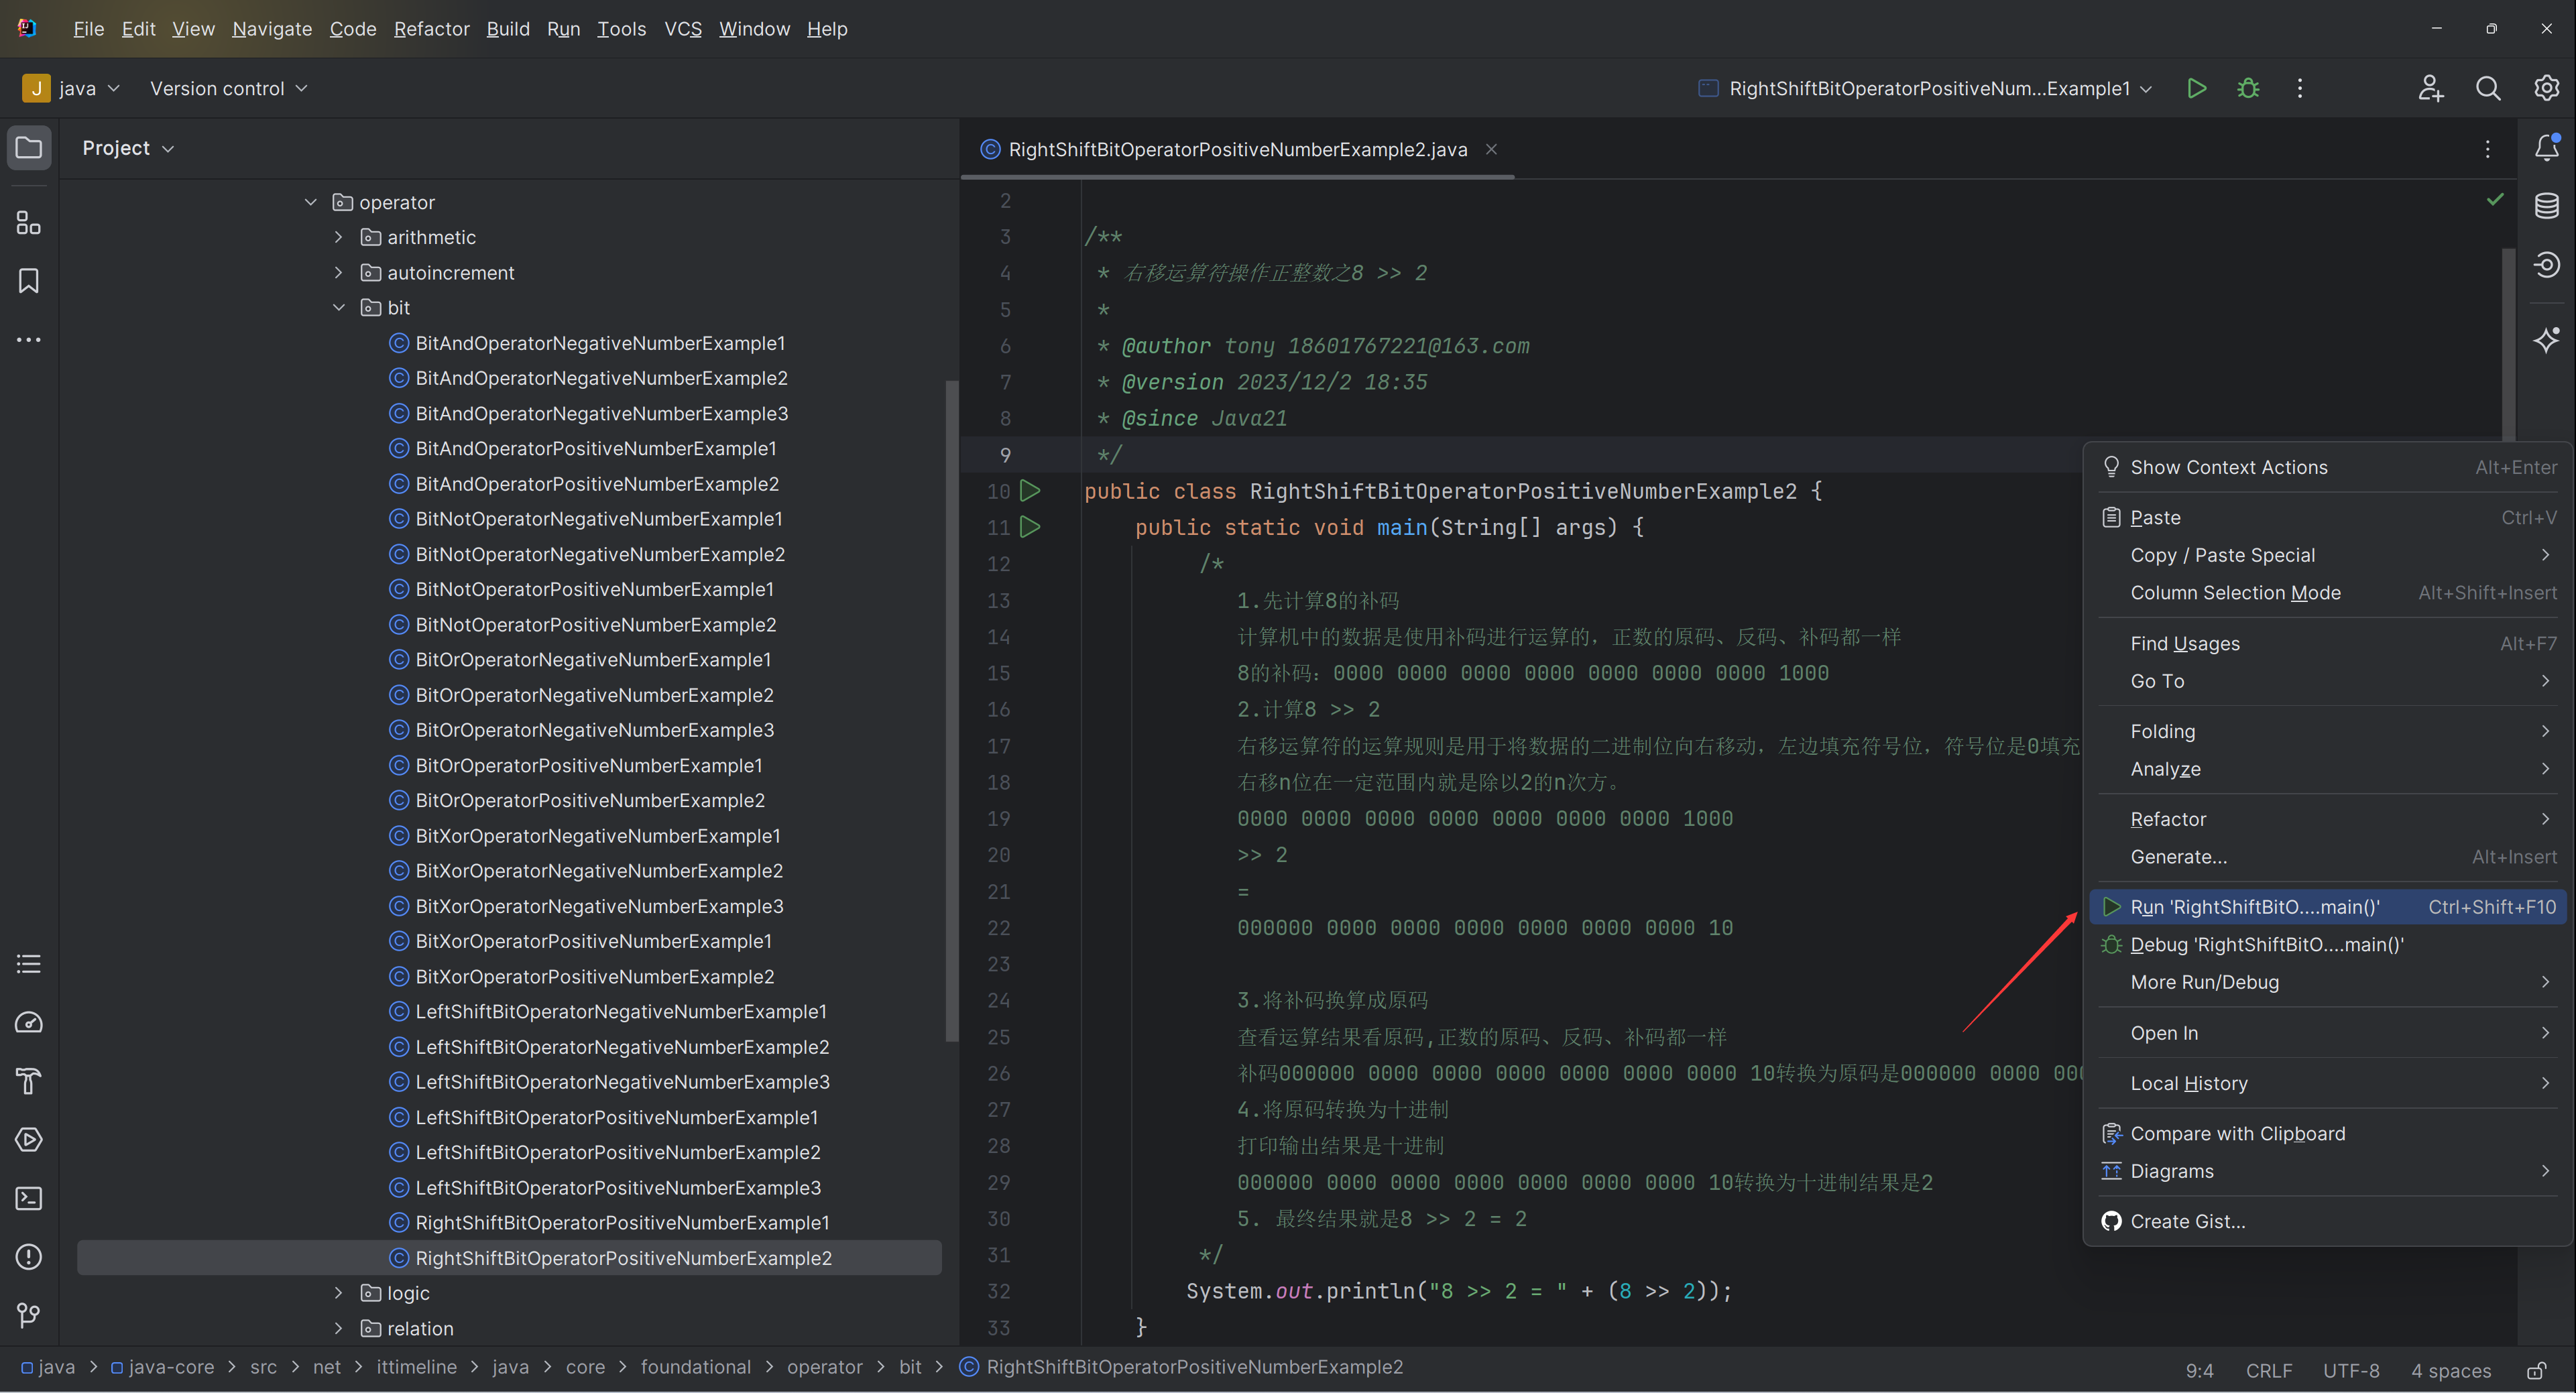This screenshot has height=1393, width=2576.
Task: Choose Show Context Actions in context menu
Action: 2328,467
